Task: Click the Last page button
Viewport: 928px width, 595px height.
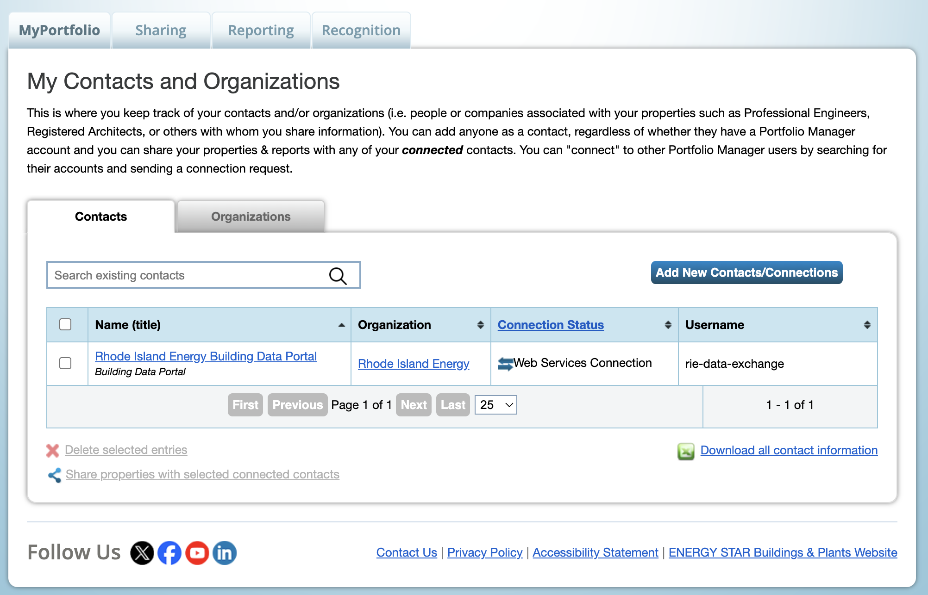Action: coord(453,405)
